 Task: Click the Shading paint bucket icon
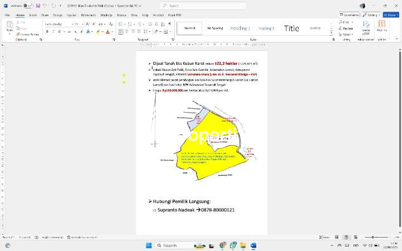tap(156, 31)
